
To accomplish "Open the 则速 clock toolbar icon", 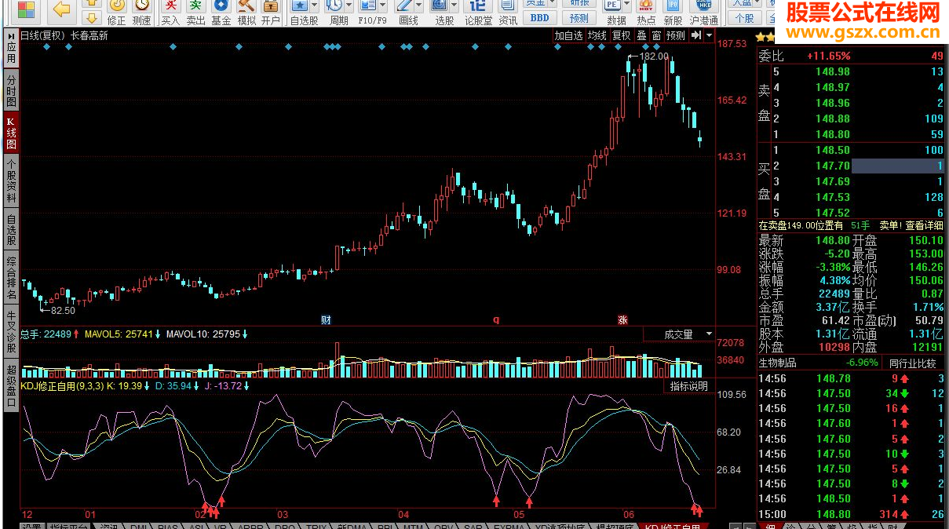I will (x=141, y=13).
